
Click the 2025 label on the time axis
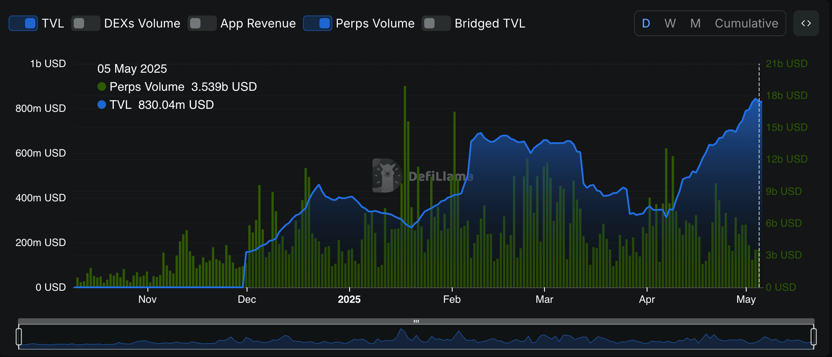(349, 299)
